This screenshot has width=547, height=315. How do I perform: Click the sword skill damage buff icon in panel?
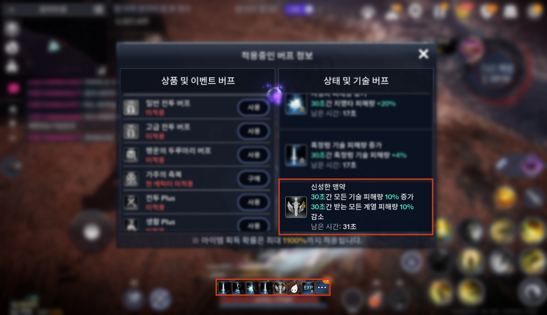click(296, 155)
